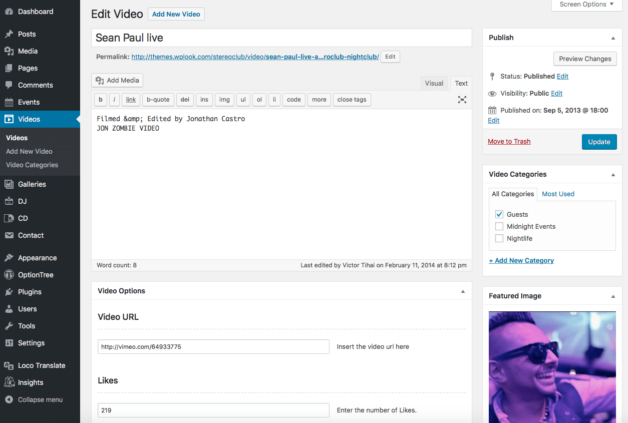Click the title field Sean Paul live
Screen dimensions: 628x423
[281, 38]
